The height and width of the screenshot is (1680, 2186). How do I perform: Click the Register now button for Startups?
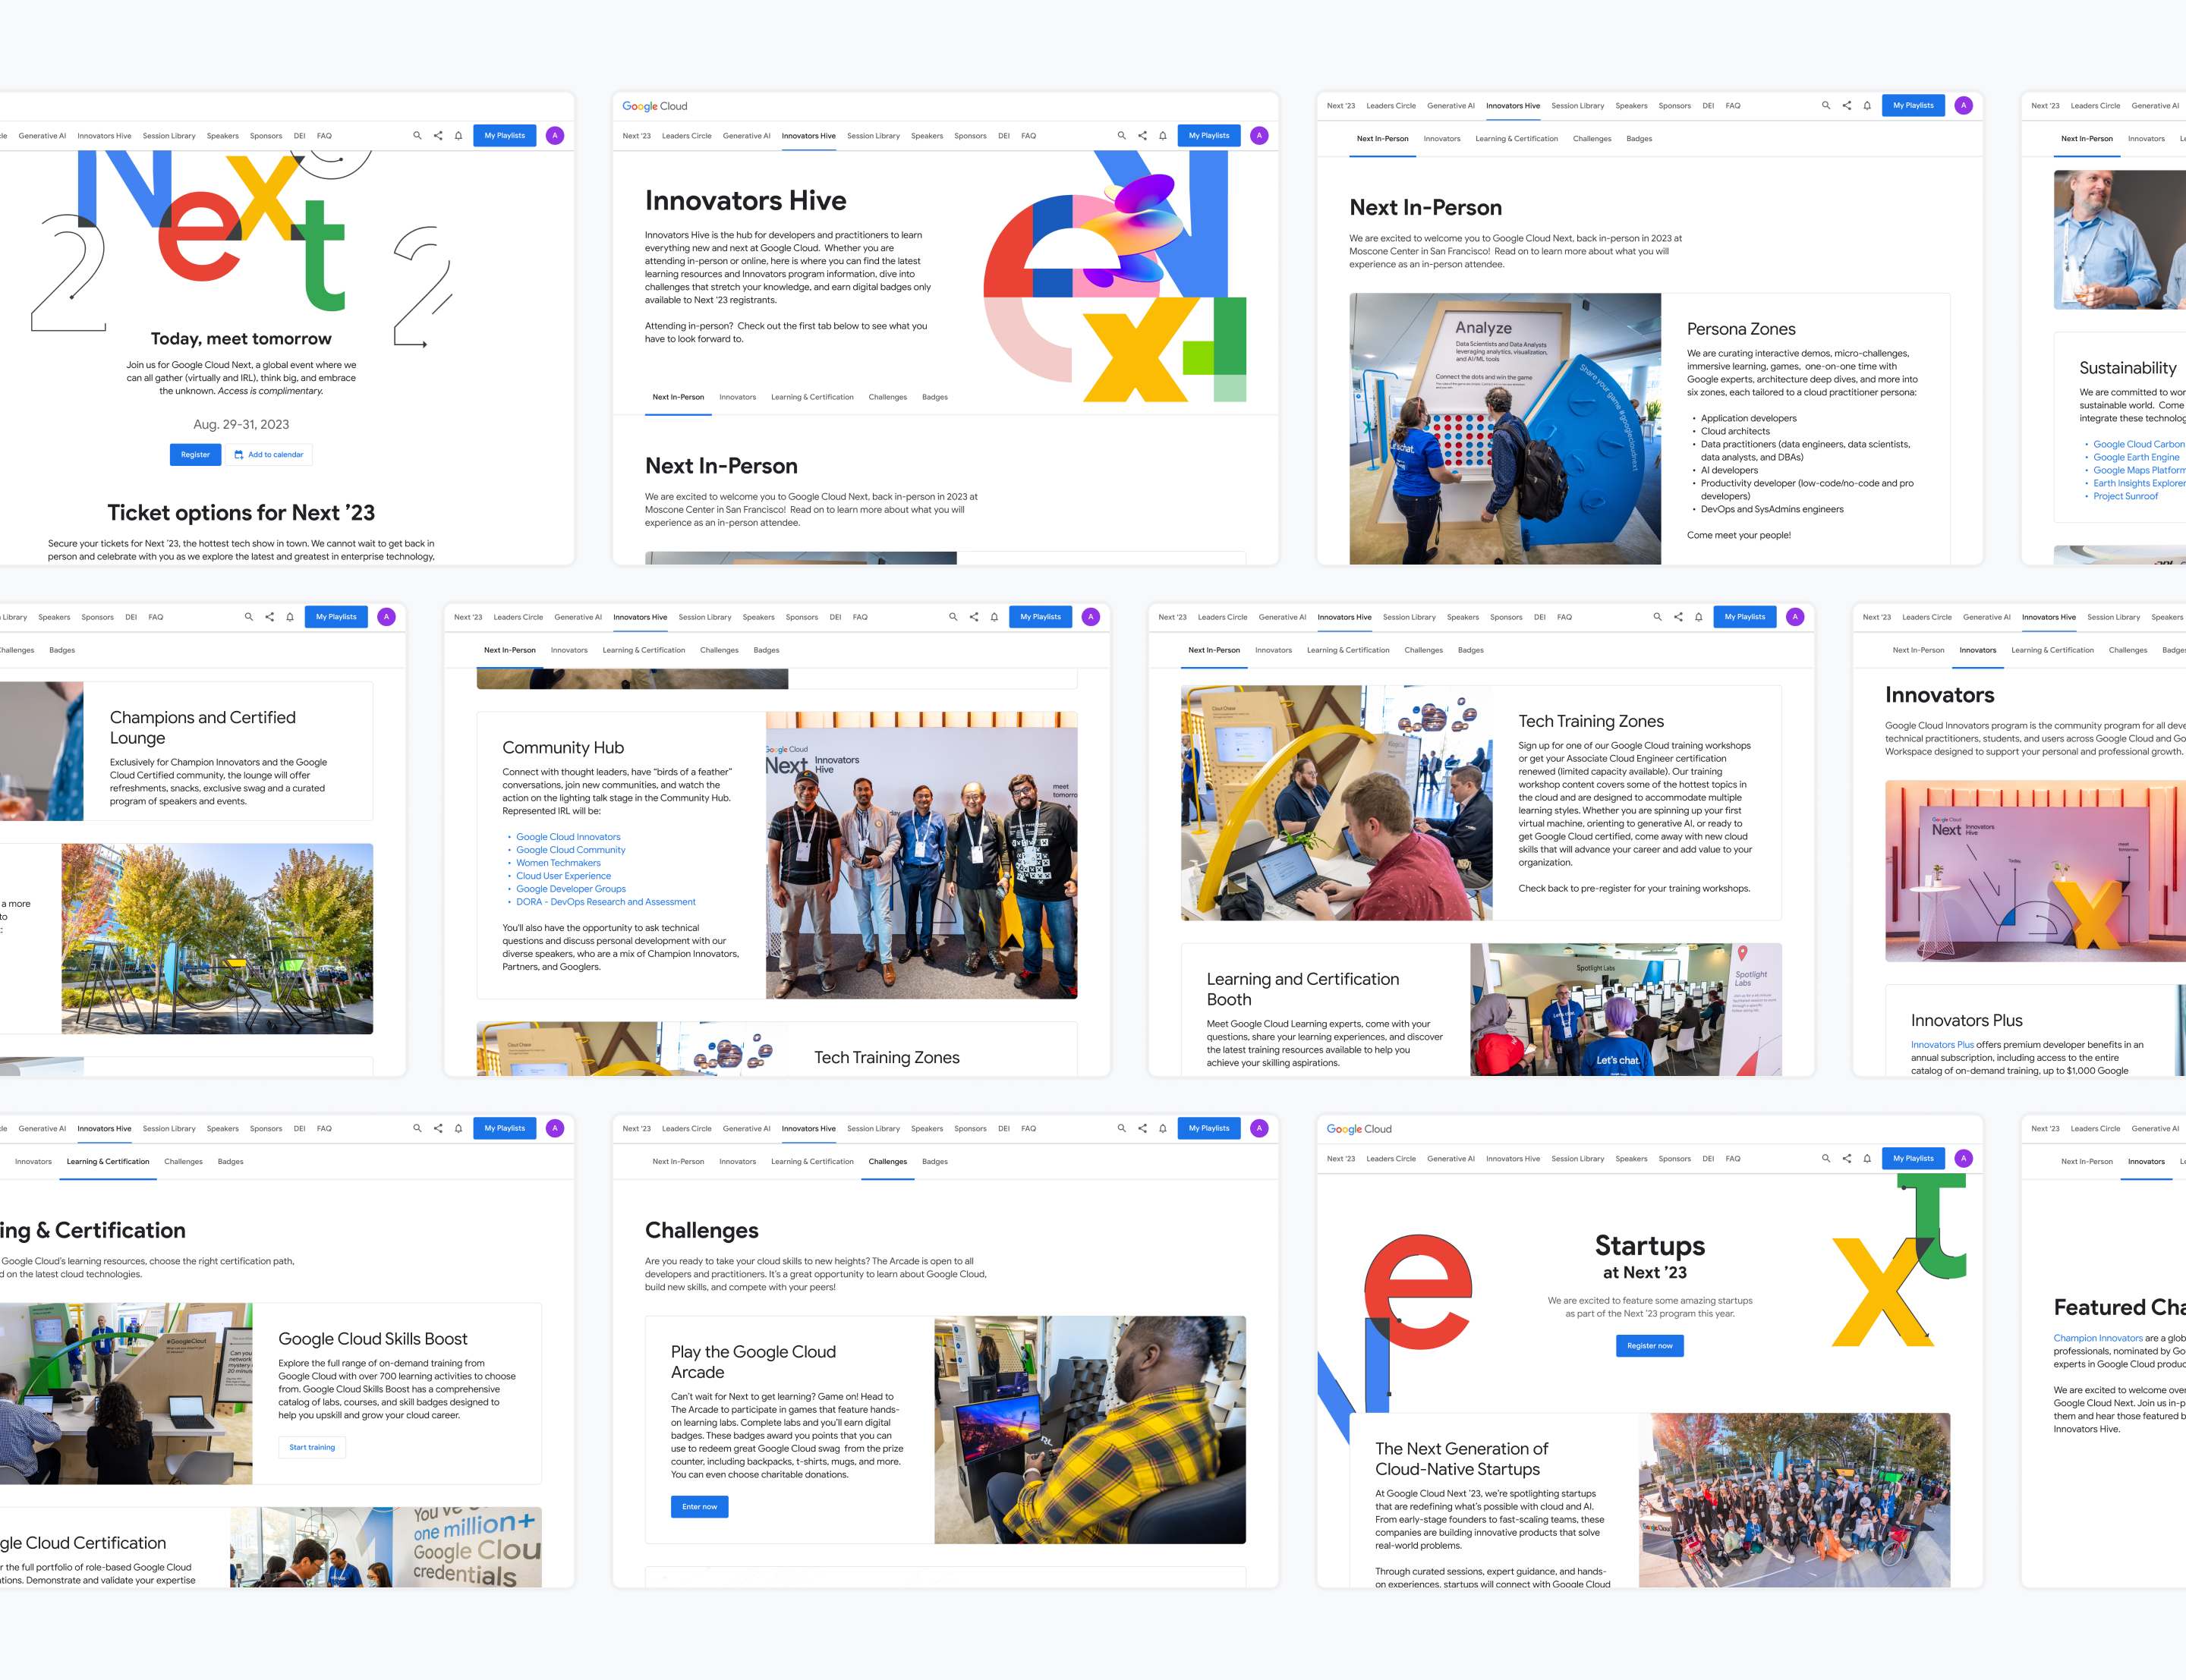point(1649,1346)
